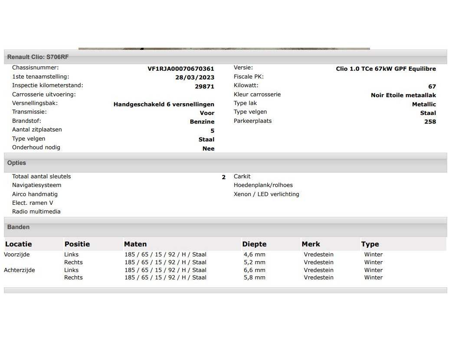Click the Banden section header
This screenshot has width=455, height=341.
[18, 227]
